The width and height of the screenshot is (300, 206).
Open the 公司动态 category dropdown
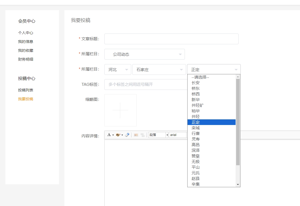(x=145, y=54)
